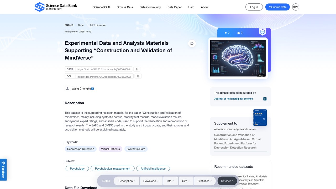This screenshot has height=189, width=336.
Task: Open the brain dataset cover image
Action: coord(238,58)
